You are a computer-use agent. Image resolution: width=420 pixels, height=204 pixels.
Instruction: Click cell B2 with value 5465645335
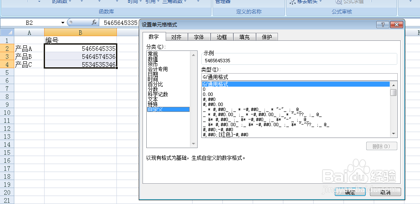(x=81, y=48)
